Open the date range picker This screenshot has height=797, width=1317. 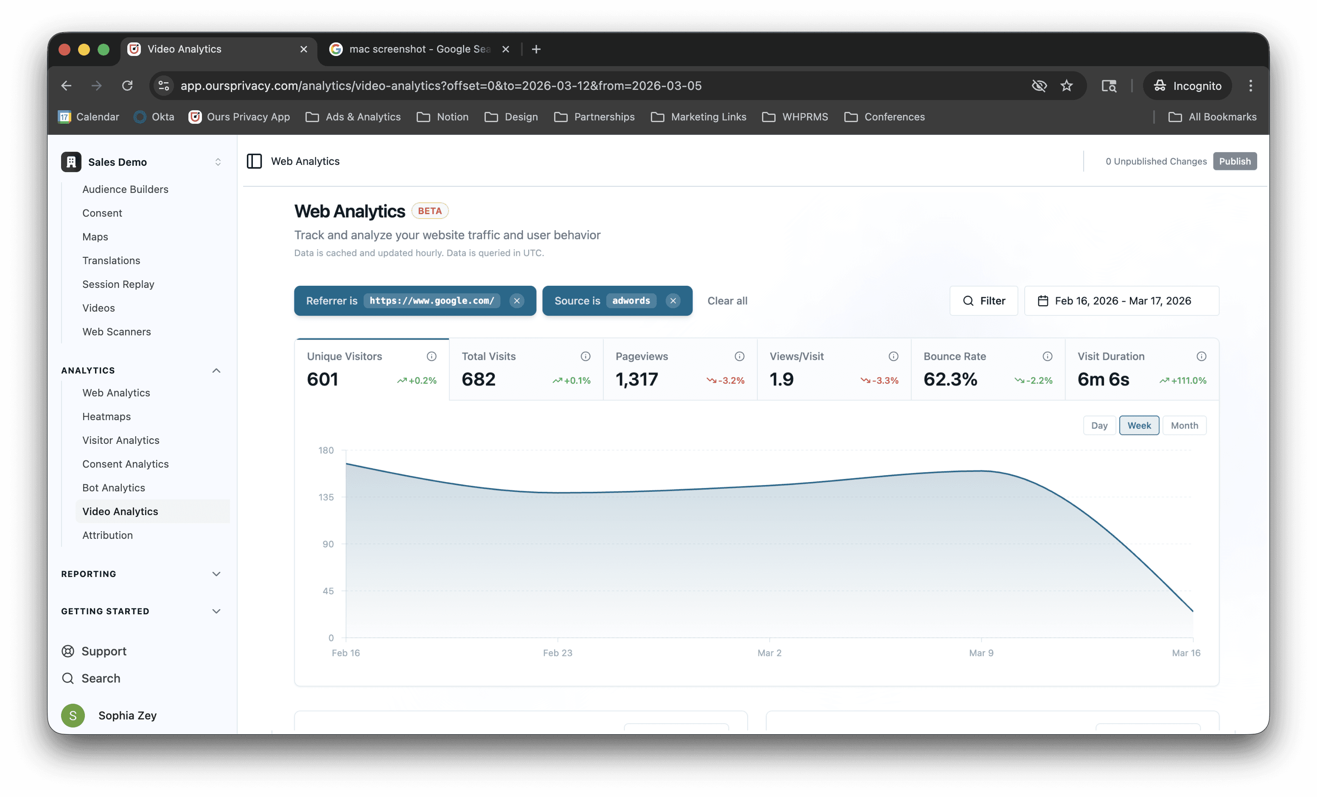tap(1121, 301)
